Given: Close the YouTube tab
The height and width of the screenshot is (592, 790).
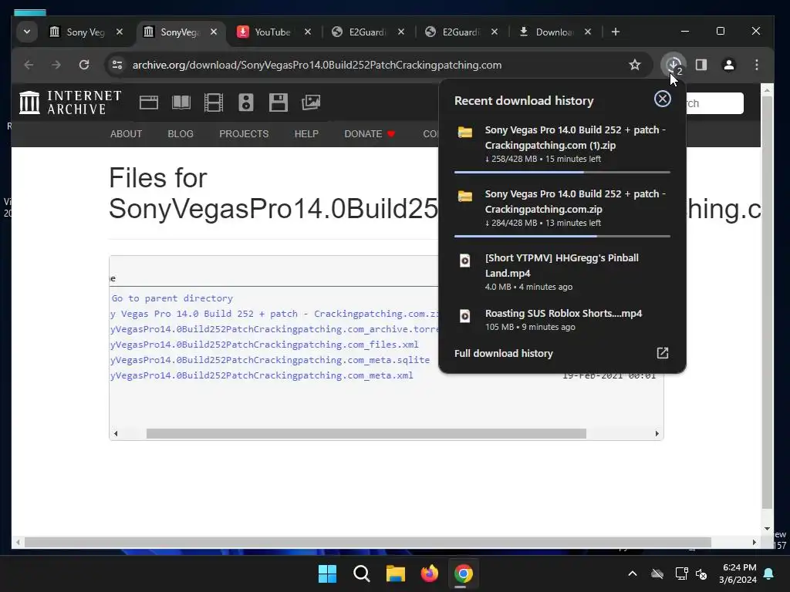Looking at the screenshot, I should (308, 32).
